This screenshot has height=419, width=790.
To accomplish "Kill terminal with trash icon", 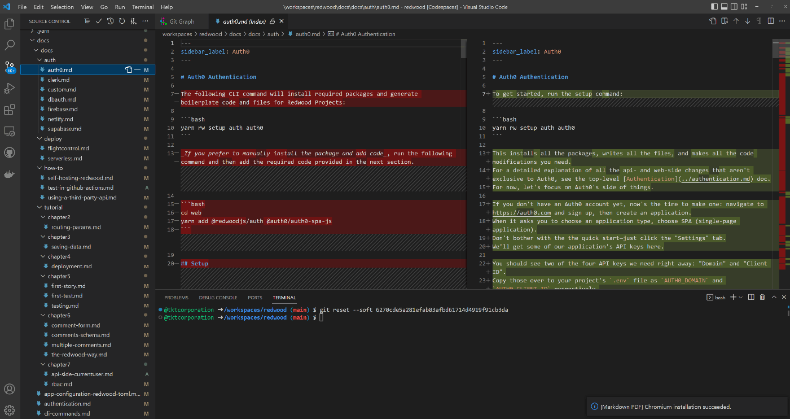I will coord(762,297).
